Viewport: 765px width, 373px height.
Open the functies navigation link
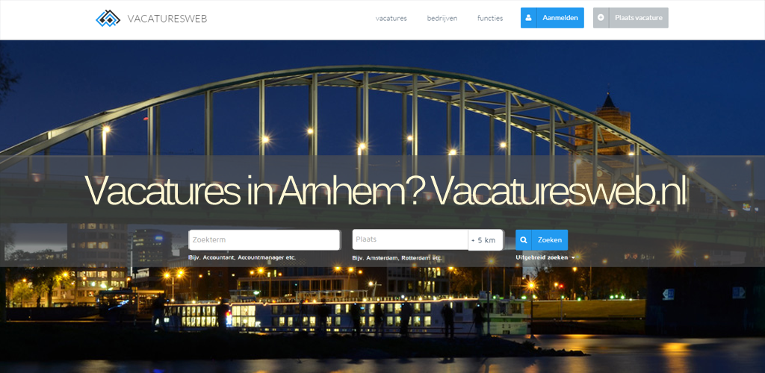[490, 19]
